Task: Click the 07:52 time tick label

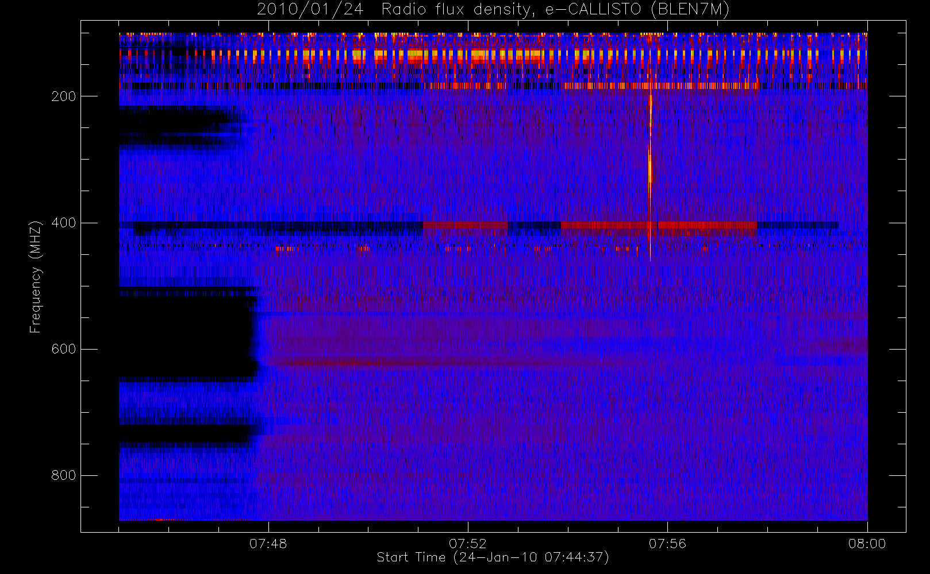Action: 468,544
